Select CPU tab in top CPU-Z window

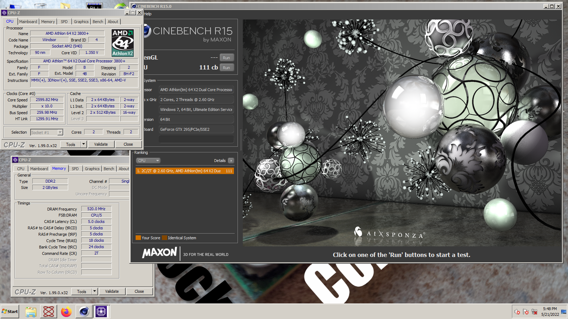pos(10,21)
